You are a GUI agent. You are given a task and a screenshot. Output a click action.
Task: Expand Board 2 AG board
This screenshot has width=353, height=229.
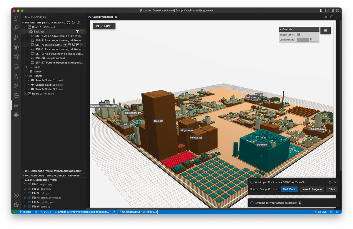click(x=25, y=94)
